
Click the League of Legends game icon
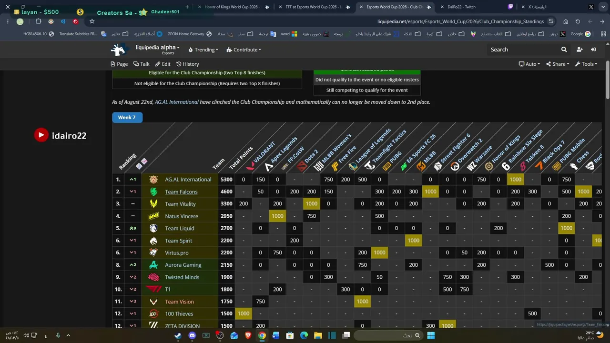pos(353,167)
